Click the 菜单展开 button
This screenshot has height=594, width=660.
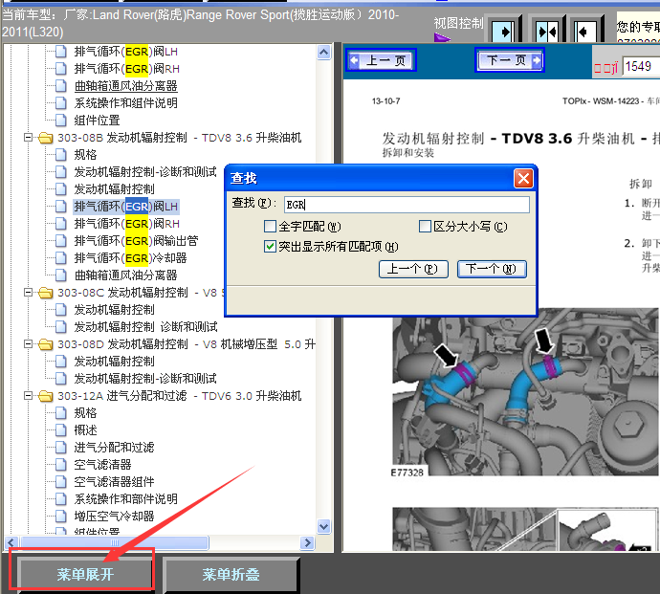[85, 574]
